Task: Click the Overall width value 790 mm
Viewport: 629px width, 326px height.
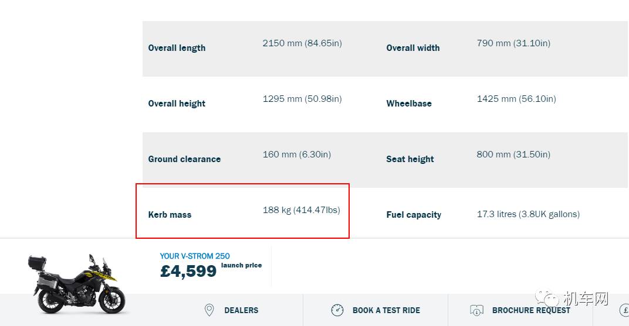Action: coord(513,43)
